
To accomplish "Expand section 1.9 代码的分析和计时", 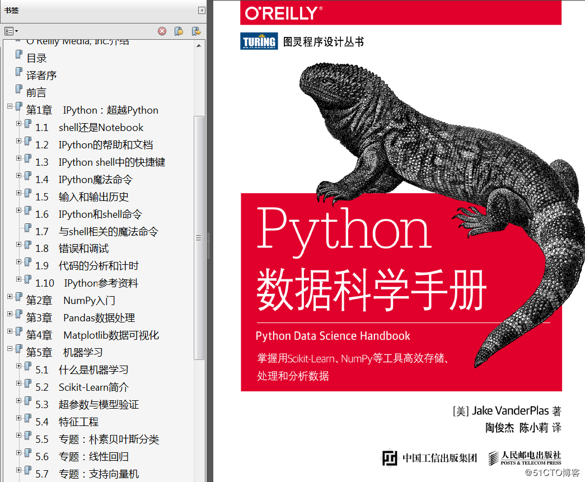I will pos(18,262).
